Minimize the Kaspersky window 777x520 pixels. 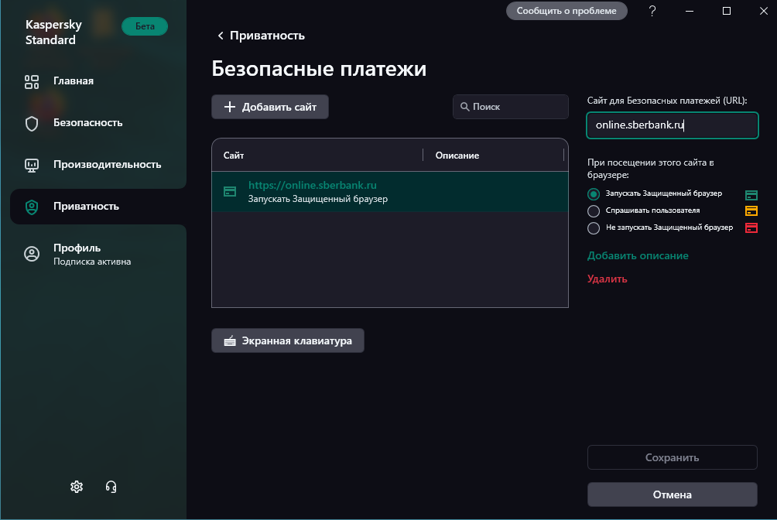[x=690, y=11]
